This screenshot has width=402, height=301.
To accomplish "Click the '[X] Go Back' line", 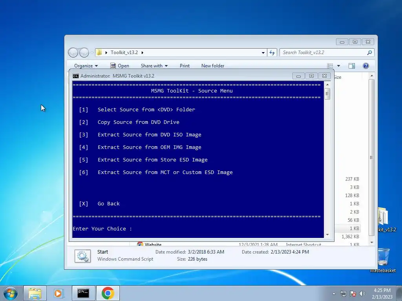I will (x=99, y=204).
